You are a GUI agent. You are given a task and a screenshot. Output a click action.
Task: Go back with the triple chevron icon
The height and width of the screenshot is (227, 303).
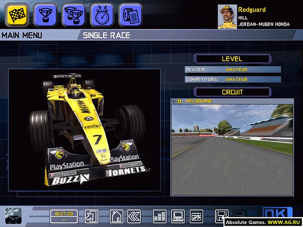(134, 216)
